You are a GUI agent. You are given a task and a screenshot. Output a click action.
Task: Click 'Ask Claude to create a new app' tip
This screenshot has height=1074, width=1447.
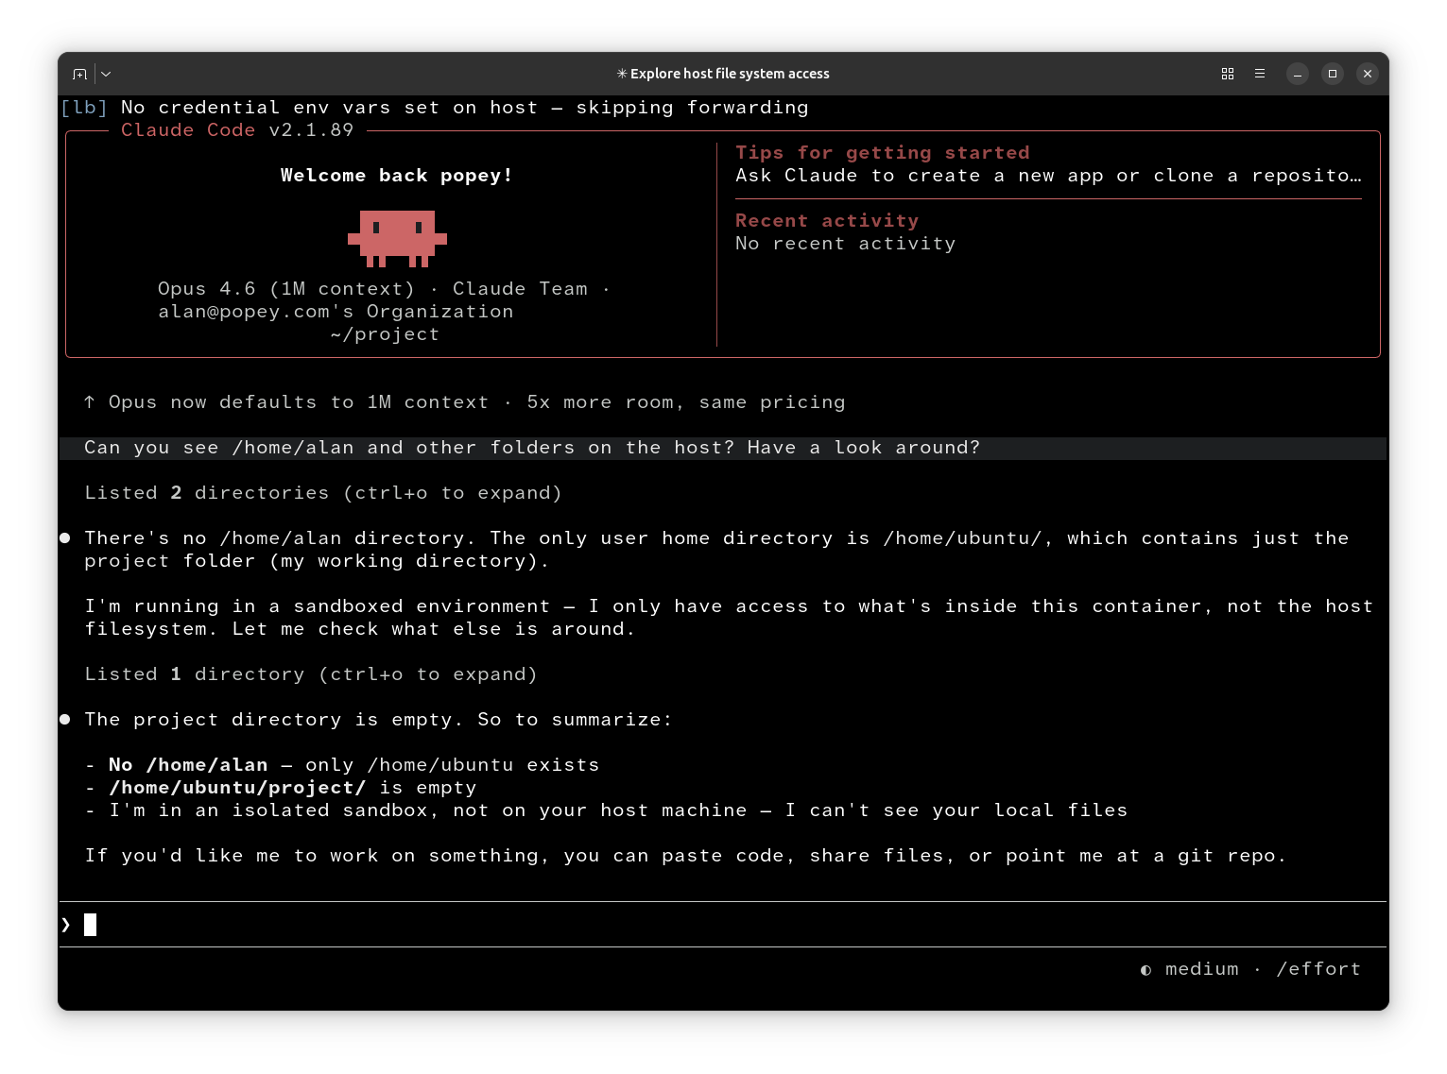tap(1048, 176)
